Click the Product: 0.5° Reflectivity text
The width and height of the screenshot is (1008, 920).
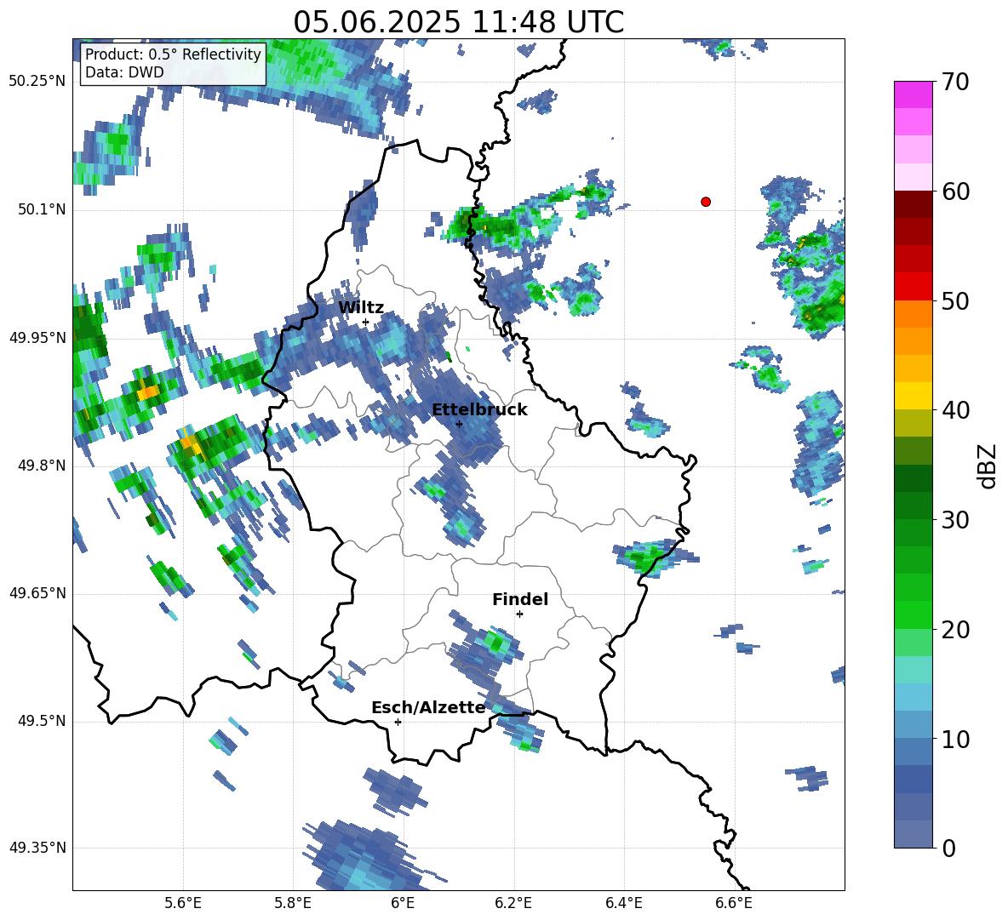[x=173, y=54]
